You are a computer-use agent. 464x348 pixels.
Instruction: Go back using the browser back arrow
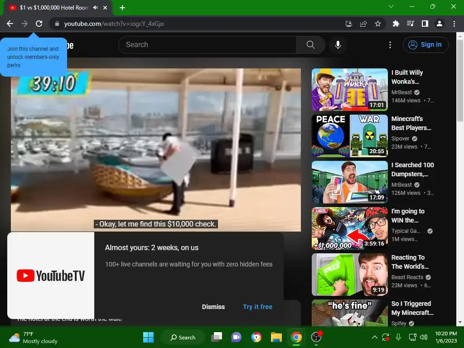[x=10, y=24]
